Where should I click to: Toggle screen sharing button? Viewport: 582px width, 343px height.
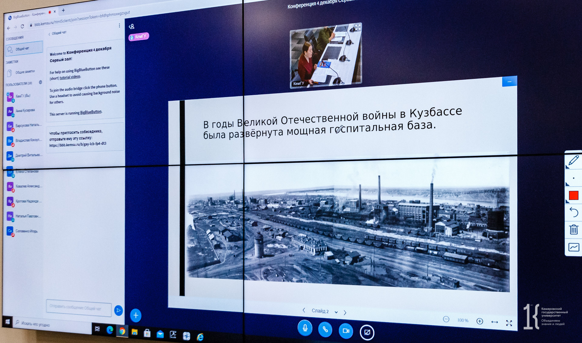pos(367,332)
